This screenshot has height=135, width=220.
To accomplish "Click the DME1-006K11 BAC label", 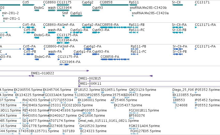I will click(x=90, y=84).
